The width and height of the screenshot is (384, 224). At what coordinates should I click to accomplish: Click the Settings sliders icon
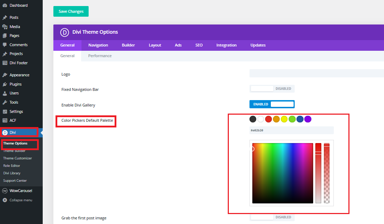pos(5,111)
